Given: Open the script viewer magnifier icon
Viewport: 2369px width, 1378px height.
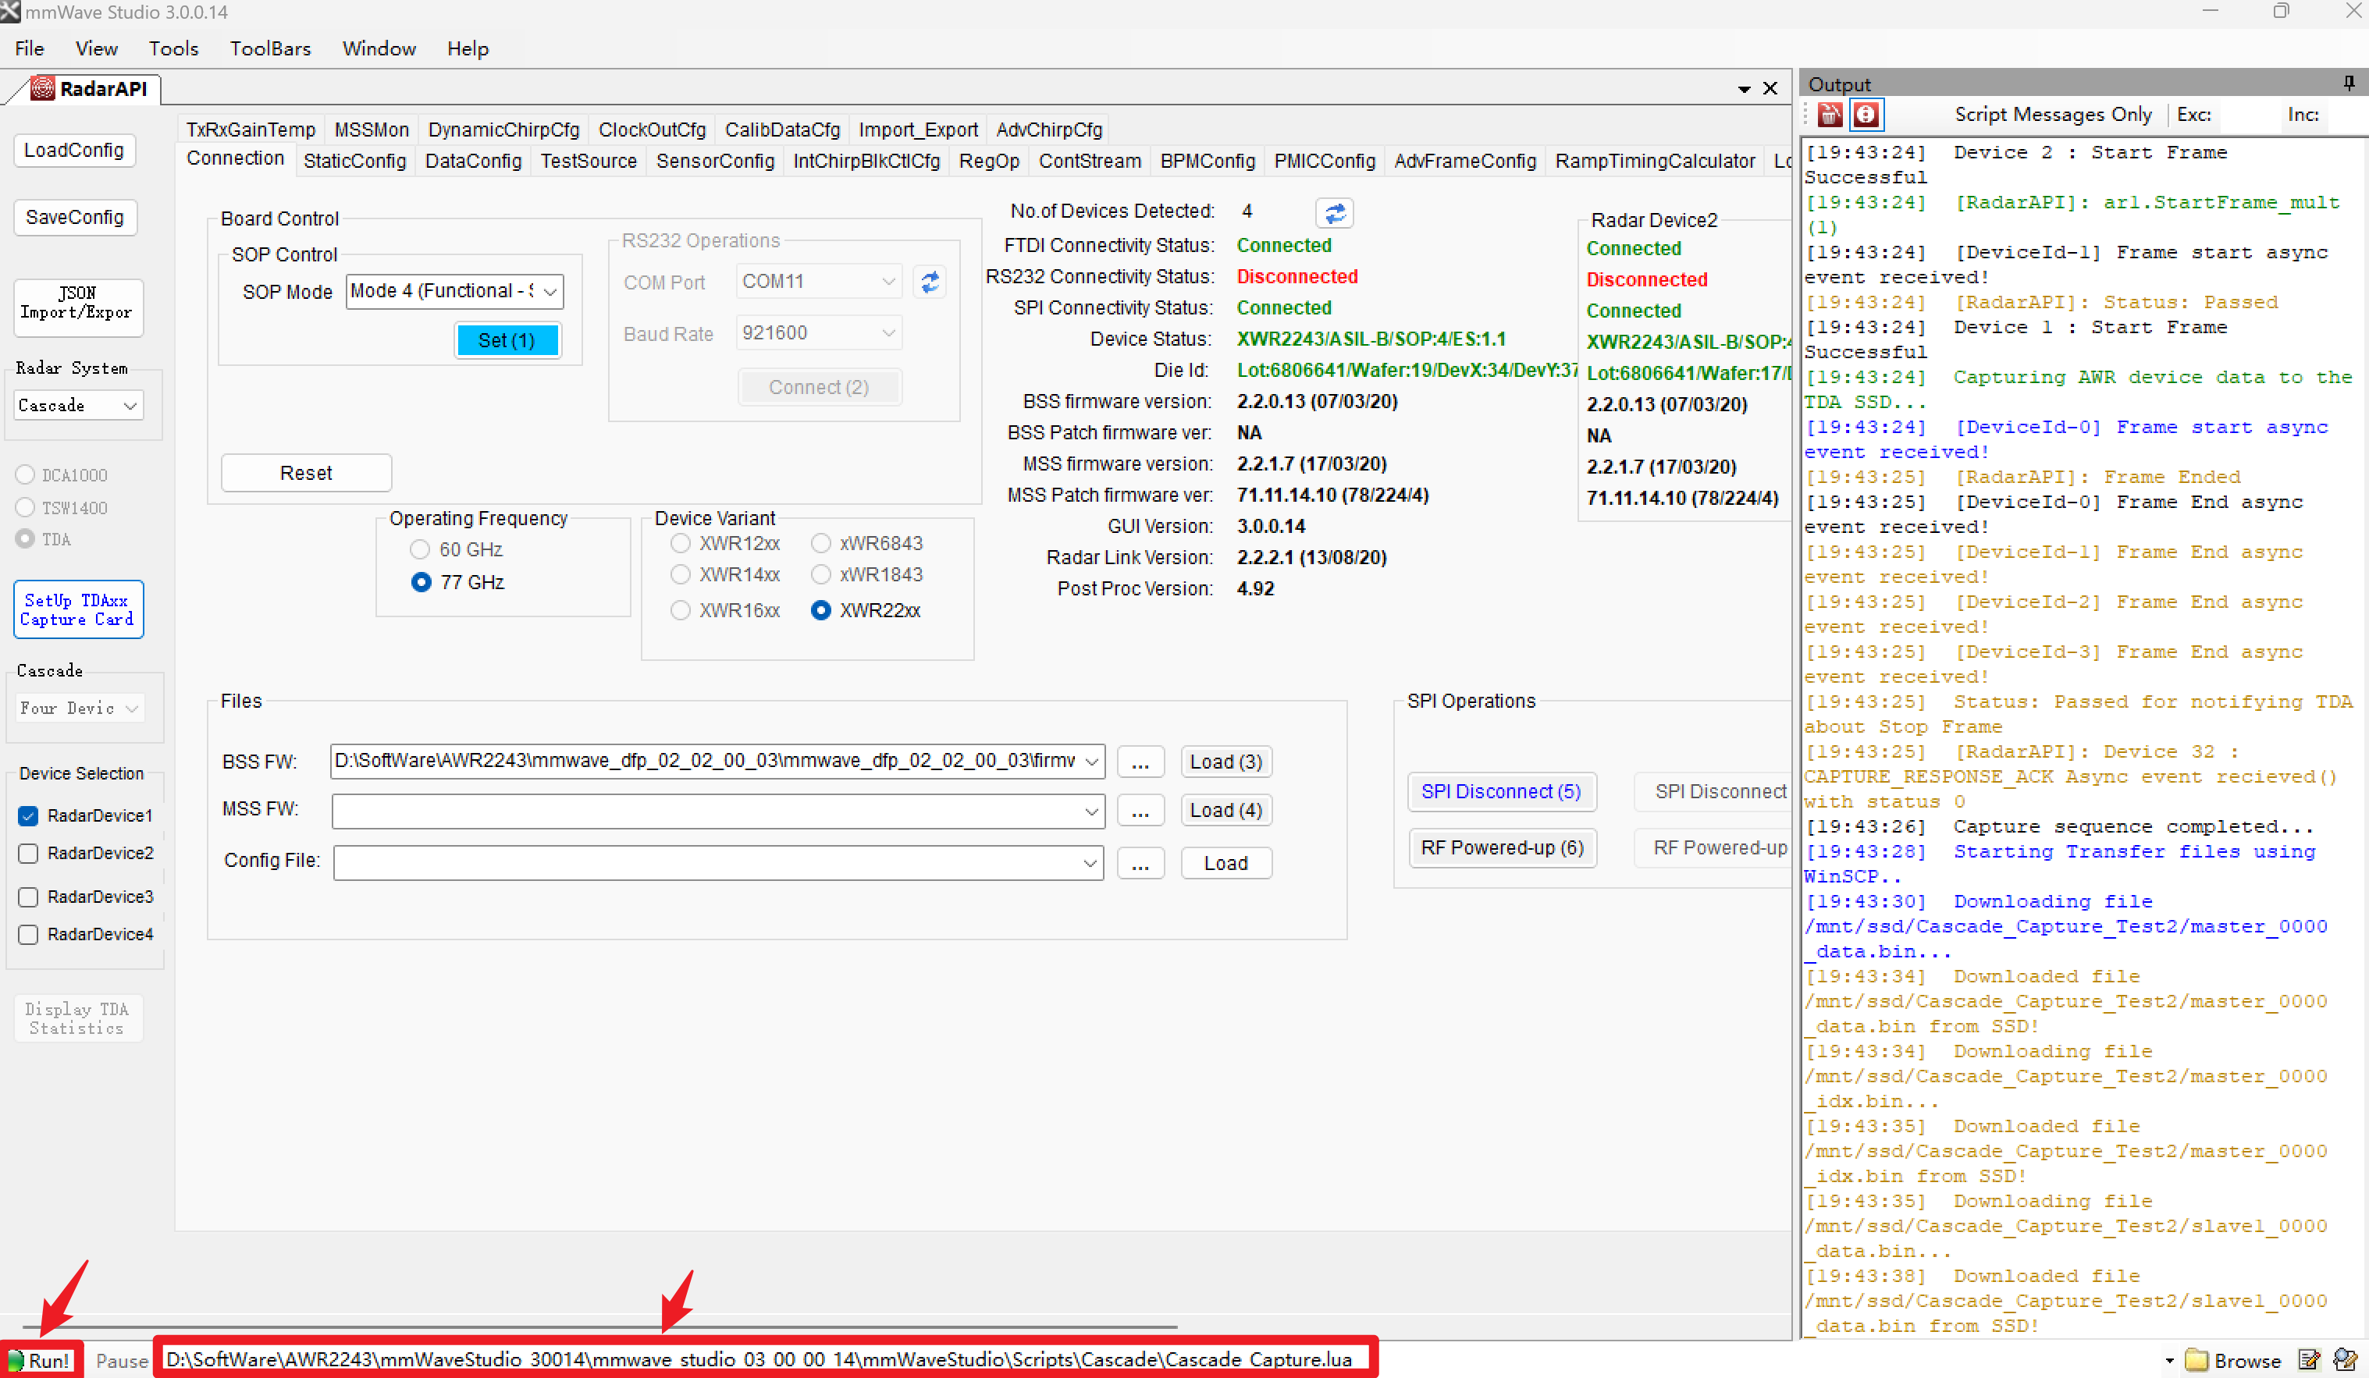Looking at the screenshot, I should [2346, 1360].
